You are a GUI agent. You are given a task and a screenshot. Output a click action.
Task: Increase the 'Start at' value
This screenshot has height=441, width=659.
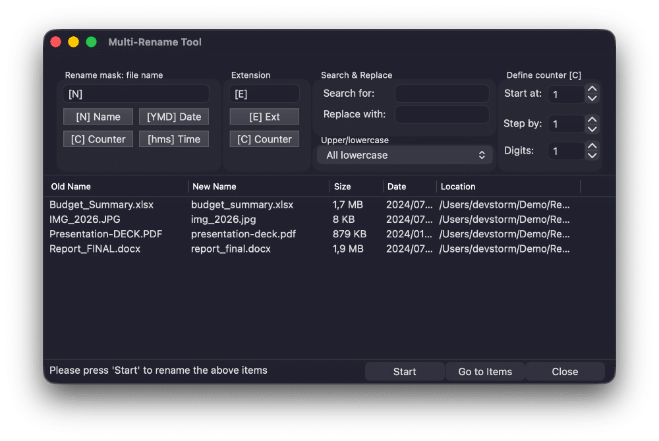point(591,89)
